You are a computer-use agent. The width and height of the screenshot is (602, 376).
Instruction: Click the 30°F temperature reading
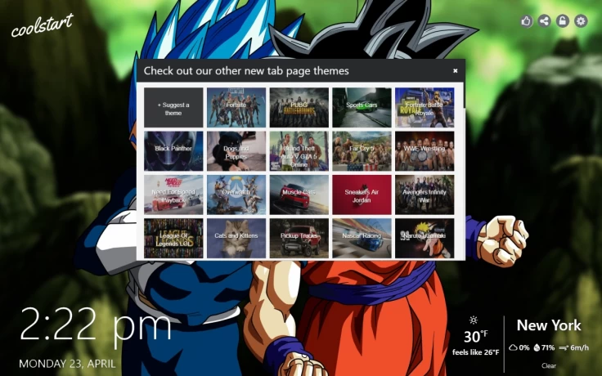[476, 337]
